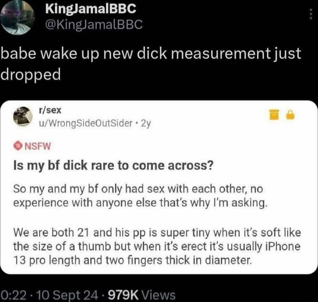318x302 pixels.
Task: Click the 979K Views count
Action: pyautogui.click(x=142, y=295)
